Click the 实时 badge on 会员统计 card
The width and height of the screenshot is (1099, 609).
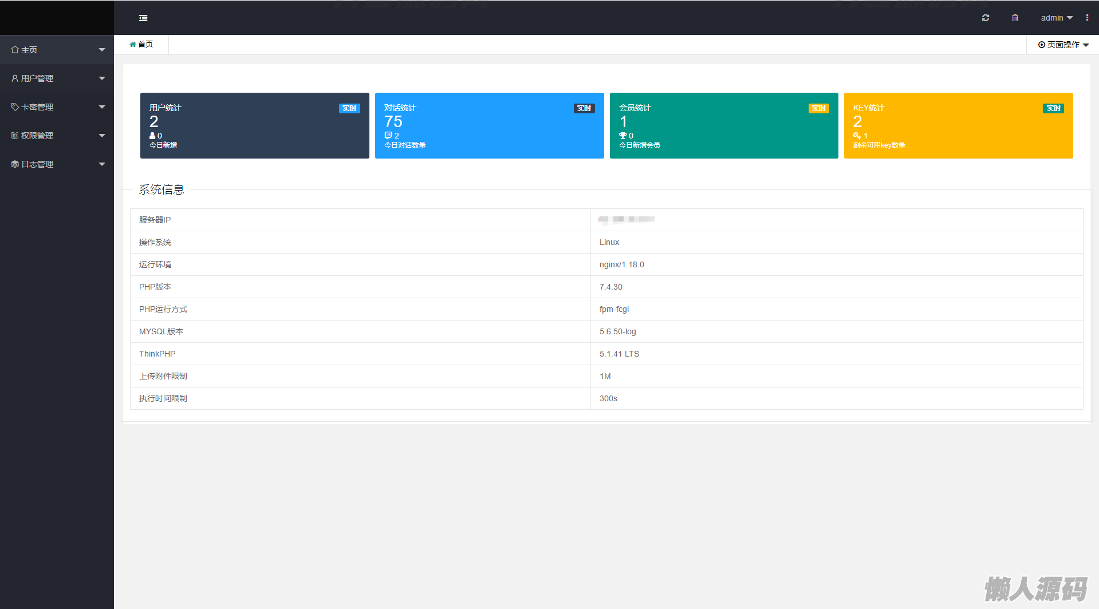click(819, 108)
